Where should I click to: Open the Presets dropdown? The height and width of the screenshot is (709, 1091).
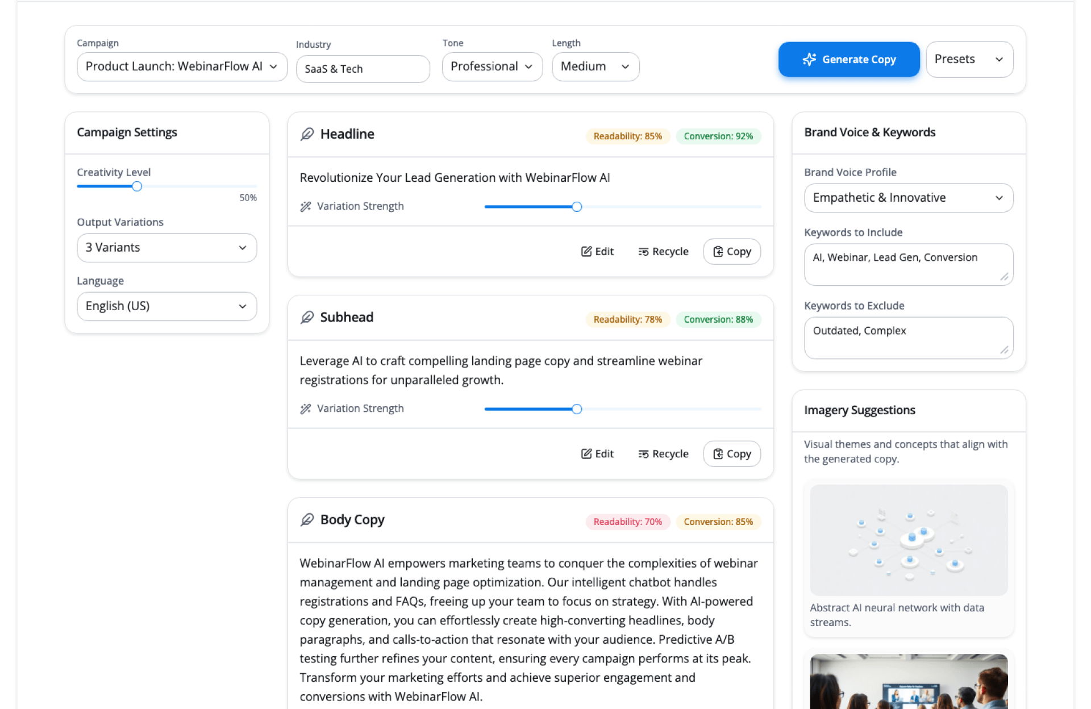coord(969,59)
